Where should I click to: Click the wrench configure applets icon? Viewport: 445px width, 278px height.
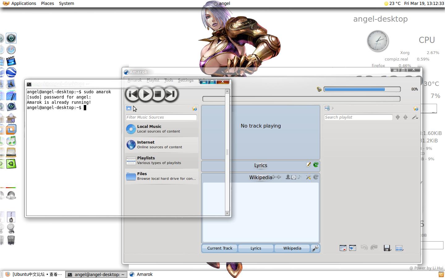pyautogui.click(x=315, y=248)
